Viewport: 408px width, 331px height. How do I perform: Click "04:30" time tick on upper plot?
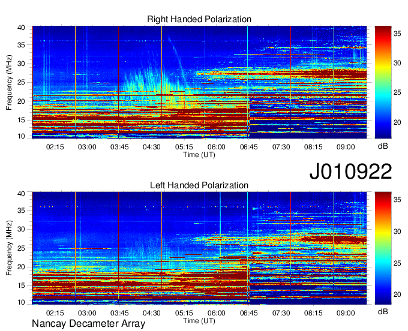(152, 147)
